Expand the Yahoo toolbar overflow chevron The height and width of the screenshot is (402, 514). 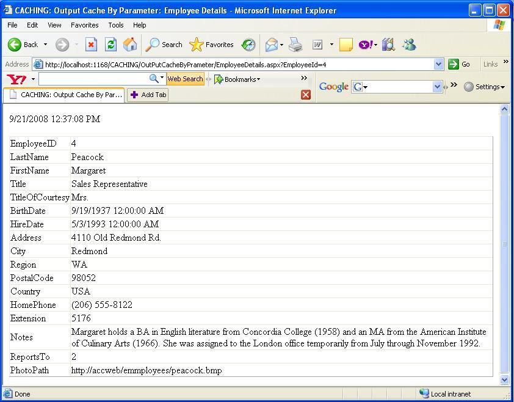pyautogui.click(x=304, y=78)
